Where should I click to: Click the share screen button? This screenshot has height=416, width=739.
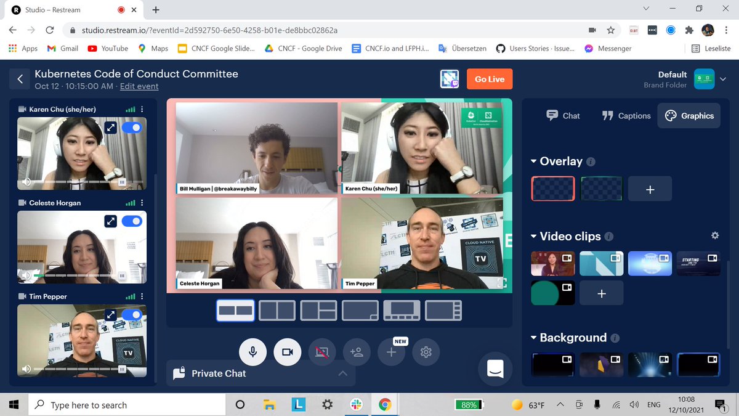322,352
